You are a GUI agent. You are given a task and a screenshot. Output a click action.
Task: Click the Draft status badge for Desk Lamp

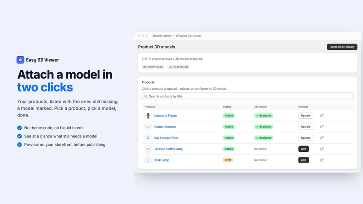(x=228, y=160)
